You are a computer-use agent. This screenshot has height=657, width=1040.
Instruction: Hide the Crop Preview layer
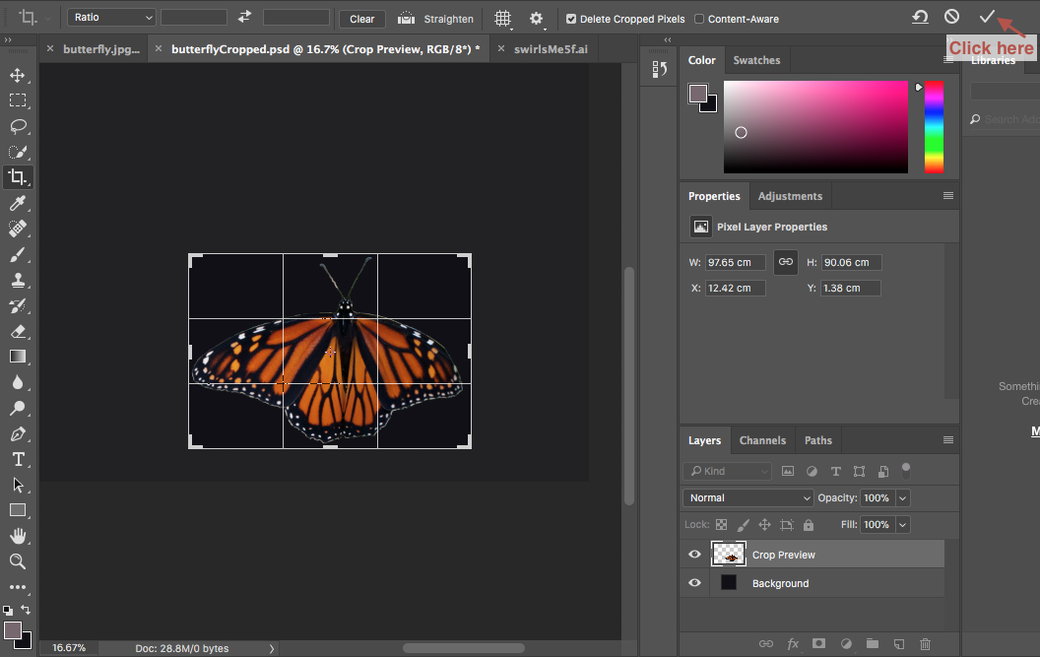click(x=694, y=555)
